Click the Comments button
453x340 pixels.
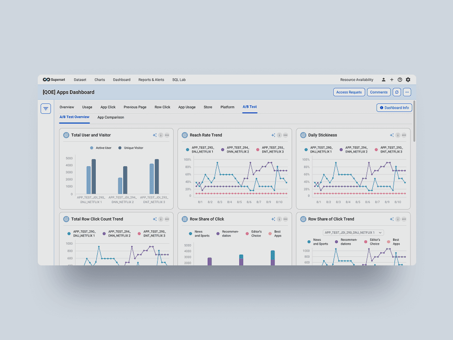click(379, 92)
